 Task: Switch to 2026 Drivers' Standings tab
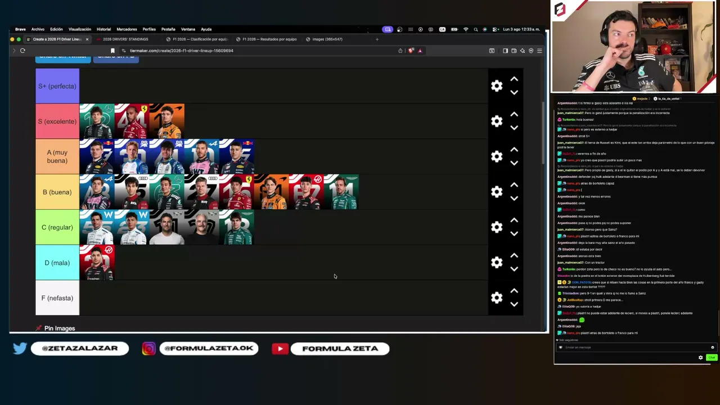coord(125,39)
